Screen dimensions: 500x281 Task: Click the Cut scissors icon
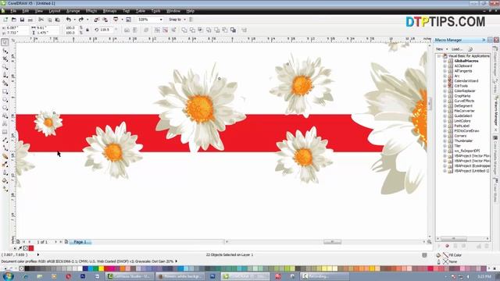coord(41,20)
